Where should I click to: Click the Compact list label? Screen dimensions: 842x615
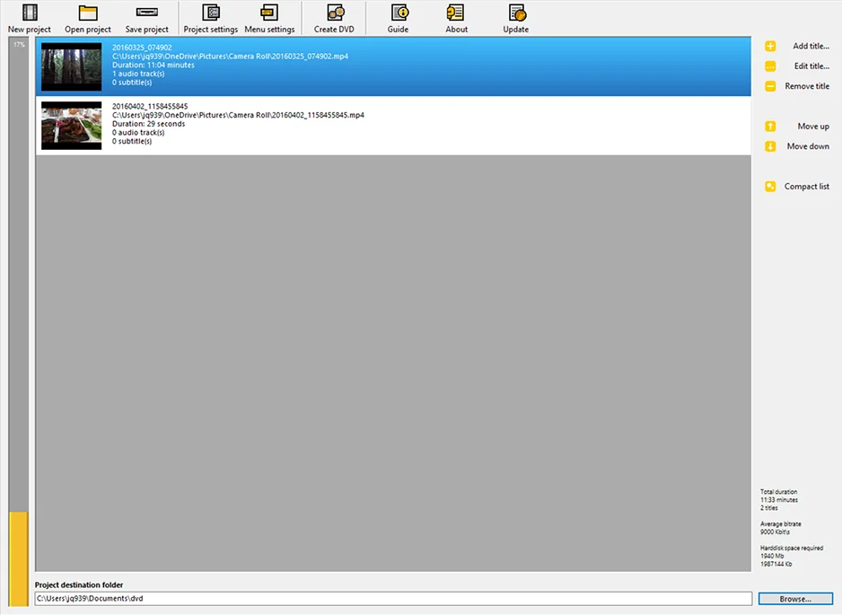[x=807, y=187]
